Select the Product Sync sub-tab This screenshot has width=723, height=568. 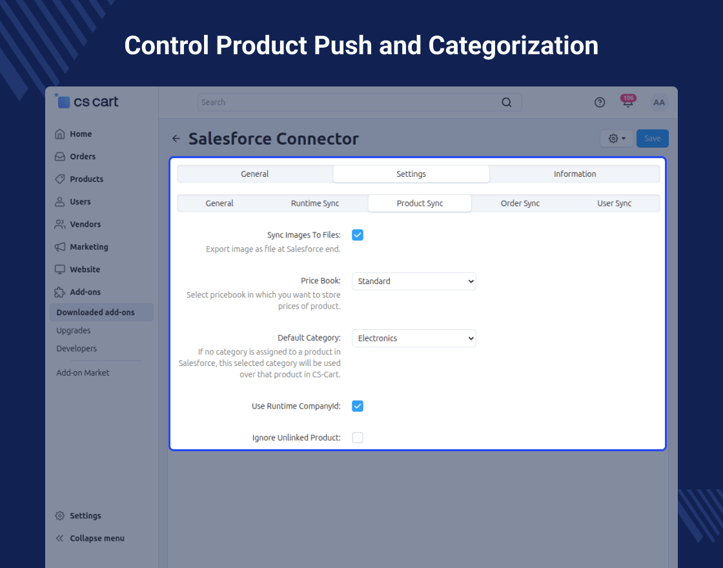click(420, 203)
